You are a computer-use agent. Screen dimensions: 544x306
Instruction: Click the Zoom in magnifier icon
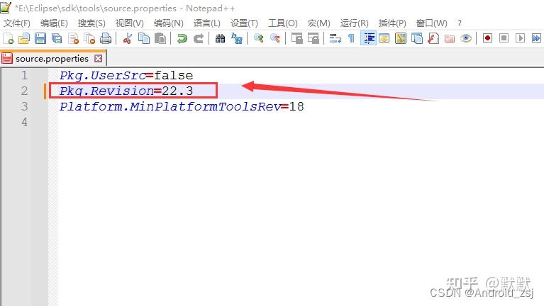click(x=258, y=38)
